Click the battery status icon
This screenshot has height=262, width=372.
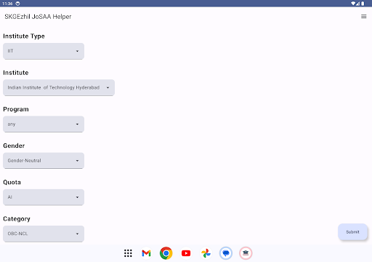pos(363,4)
